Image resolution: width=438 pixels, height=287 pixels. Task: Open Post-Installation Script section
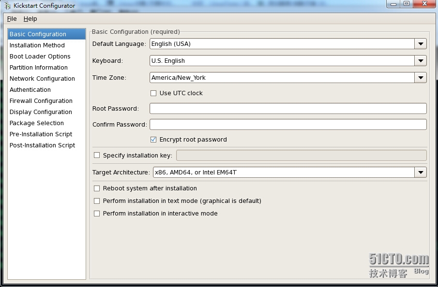pos(46,145)
